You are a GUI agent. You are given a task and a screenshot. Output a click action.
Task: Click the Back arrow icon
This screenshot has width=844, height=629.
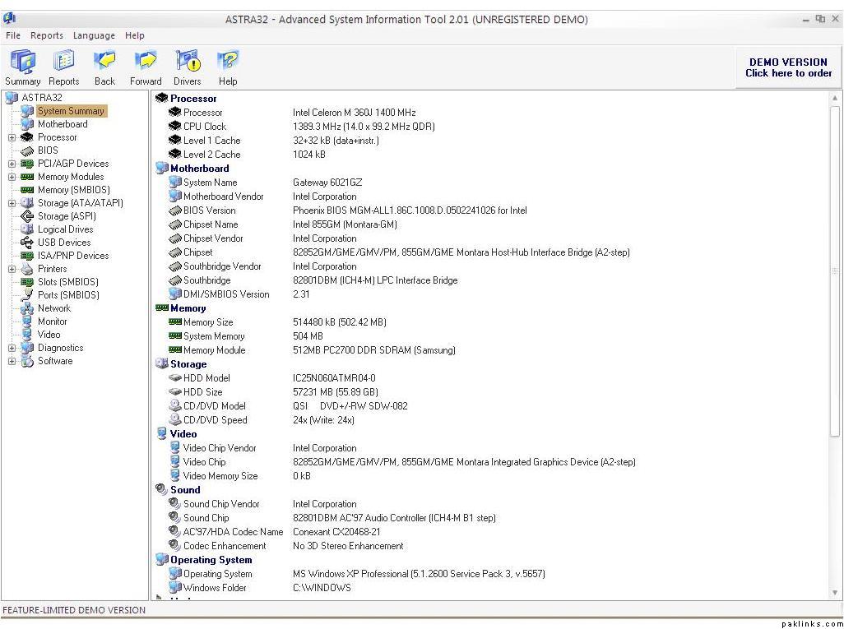point(104,62)
